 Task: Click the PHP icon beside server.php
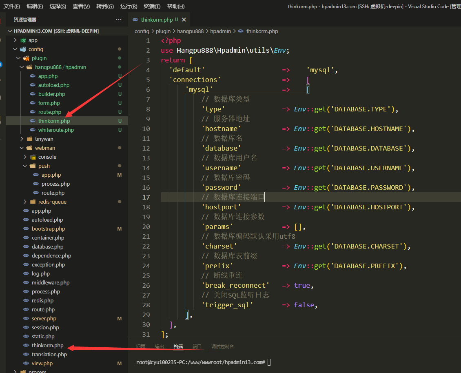(26, 319)
